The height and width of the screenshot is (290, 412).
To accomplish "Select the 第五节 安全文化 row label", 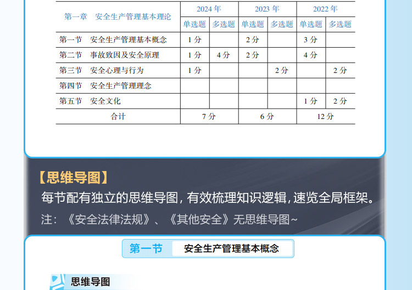I will pyautogui.click(x=90, y=101).
